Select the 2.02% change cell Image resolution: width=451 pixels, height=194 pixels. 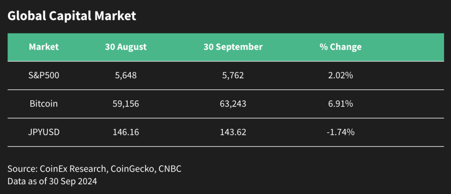tap(340, 76)
